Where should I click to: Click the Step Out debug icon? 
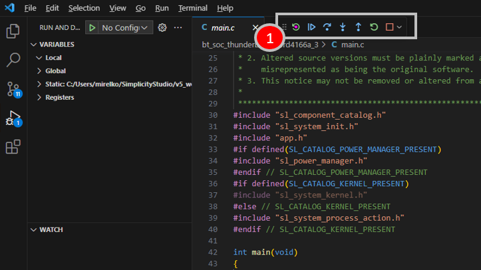tap(358, 27)
